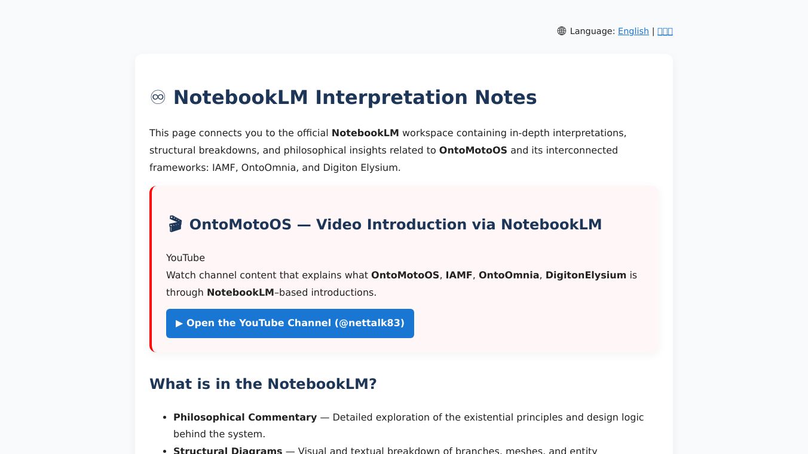808x454 pixels.
Task: Click the globe language icon
Action: coord(562,31)
